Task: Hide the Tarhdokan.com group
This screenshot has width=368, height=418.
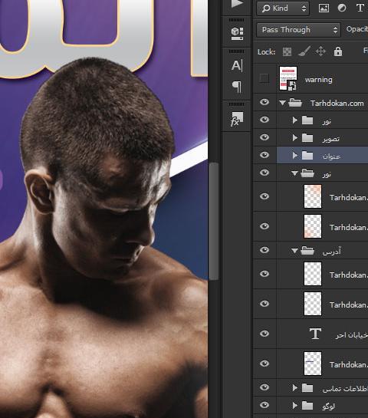Action: [x=264, y=102]
